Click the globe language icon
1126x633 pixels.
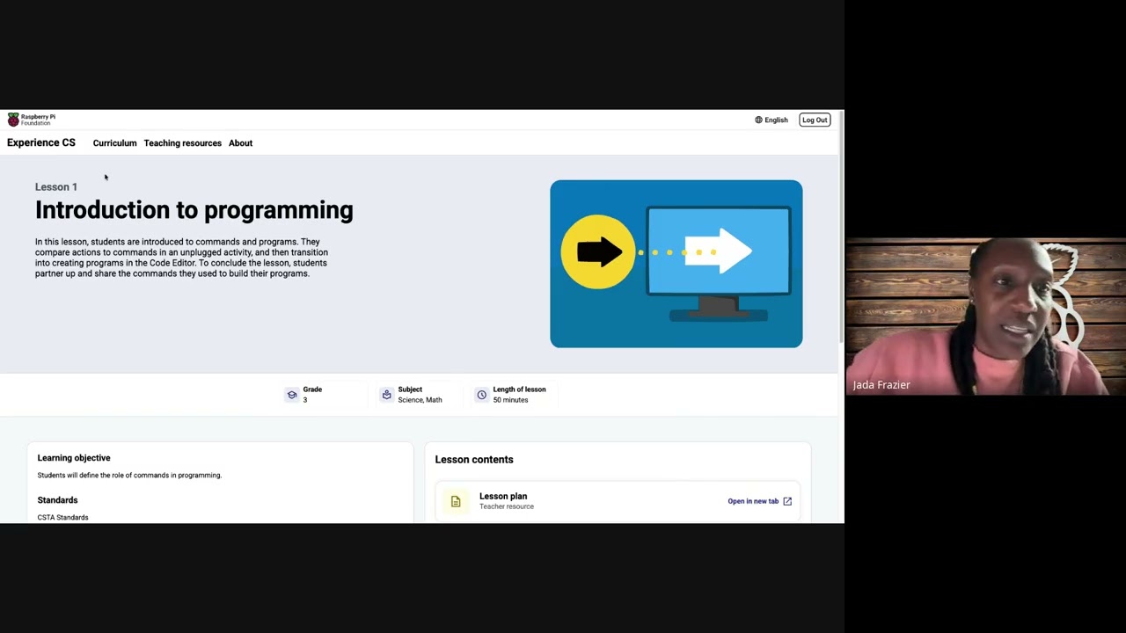click(758, 120)
